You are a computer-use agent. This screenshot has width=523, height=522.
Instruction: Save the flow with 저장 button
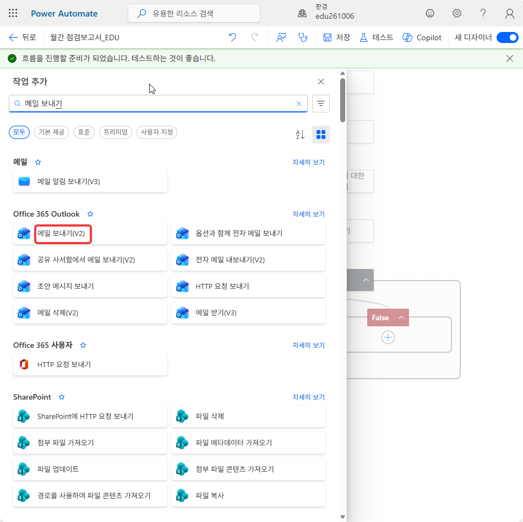click(x=336, y=37)
